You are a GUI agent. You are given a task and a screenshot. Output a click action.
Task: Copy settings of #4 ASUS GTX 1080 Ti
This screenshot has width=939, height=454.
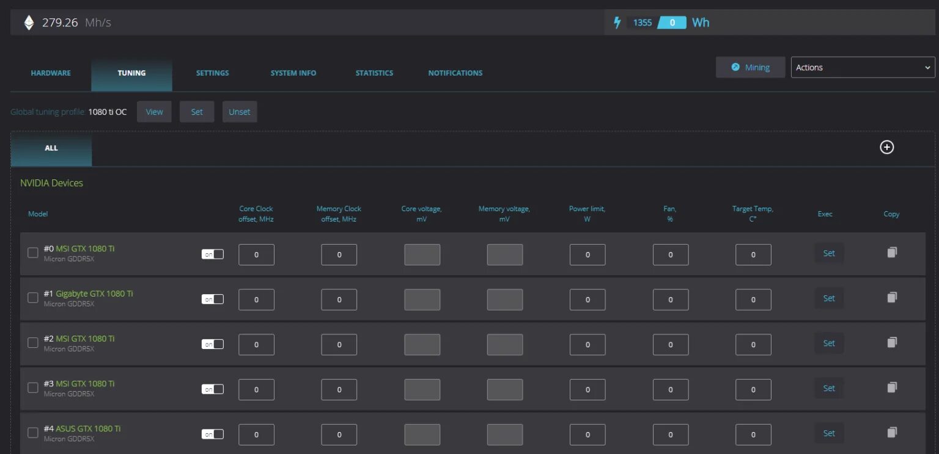892,433
